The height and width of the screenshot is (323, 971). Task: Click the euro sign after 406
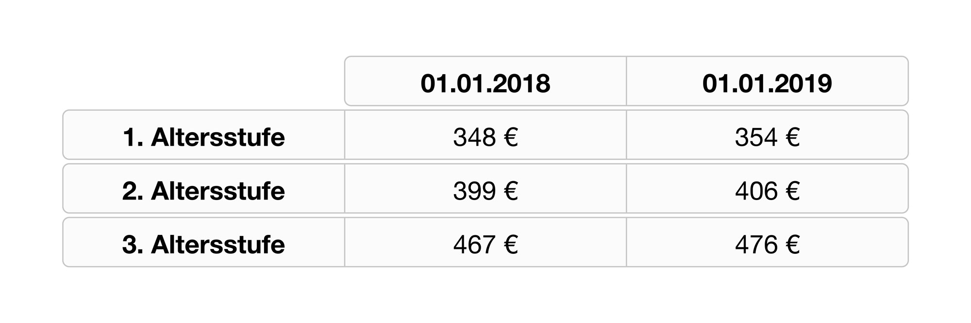tap(792, 191)
